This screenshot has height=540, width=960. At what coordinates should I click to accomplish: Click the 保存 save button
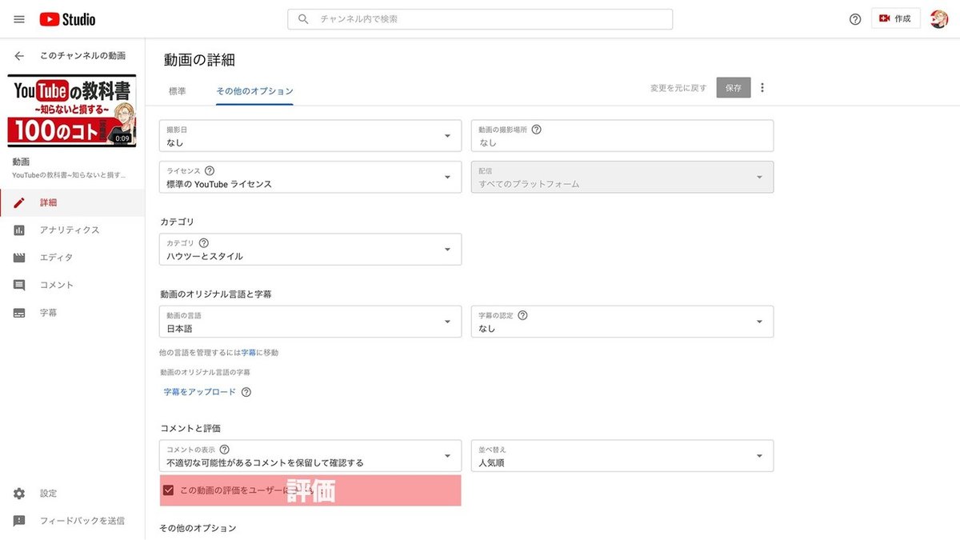coord(734,88)
